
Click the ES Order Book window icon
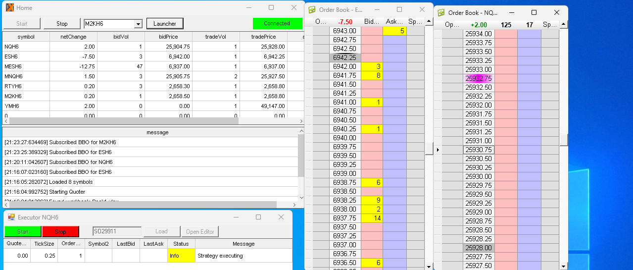pos(312,9)
